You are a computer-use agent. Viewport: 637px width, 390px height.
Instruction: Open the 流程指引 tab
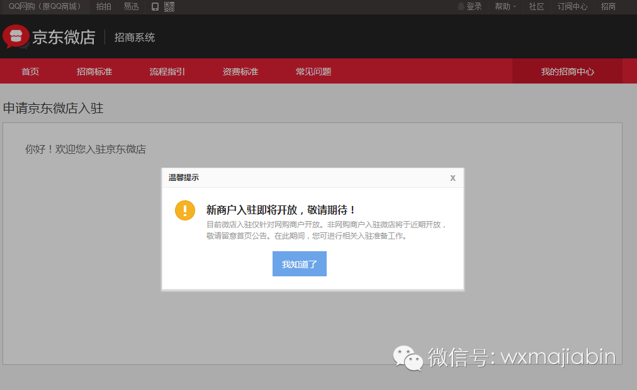[x=167, y=72]
